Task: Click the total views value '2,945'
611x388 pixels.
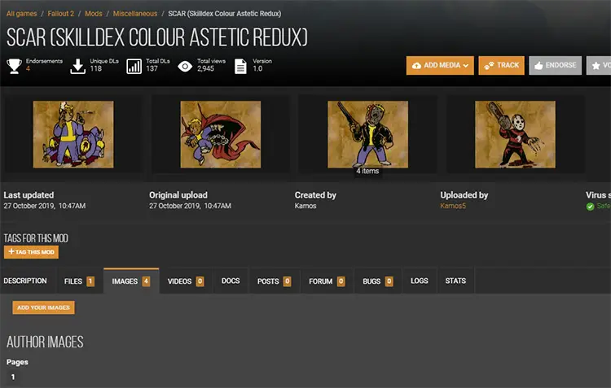Action: (205, 69)
